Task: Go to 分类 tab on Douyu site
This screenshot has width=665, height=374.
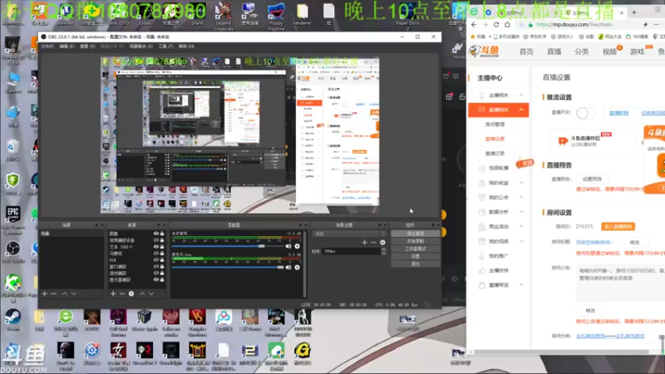Action: [x=581, y=52]
